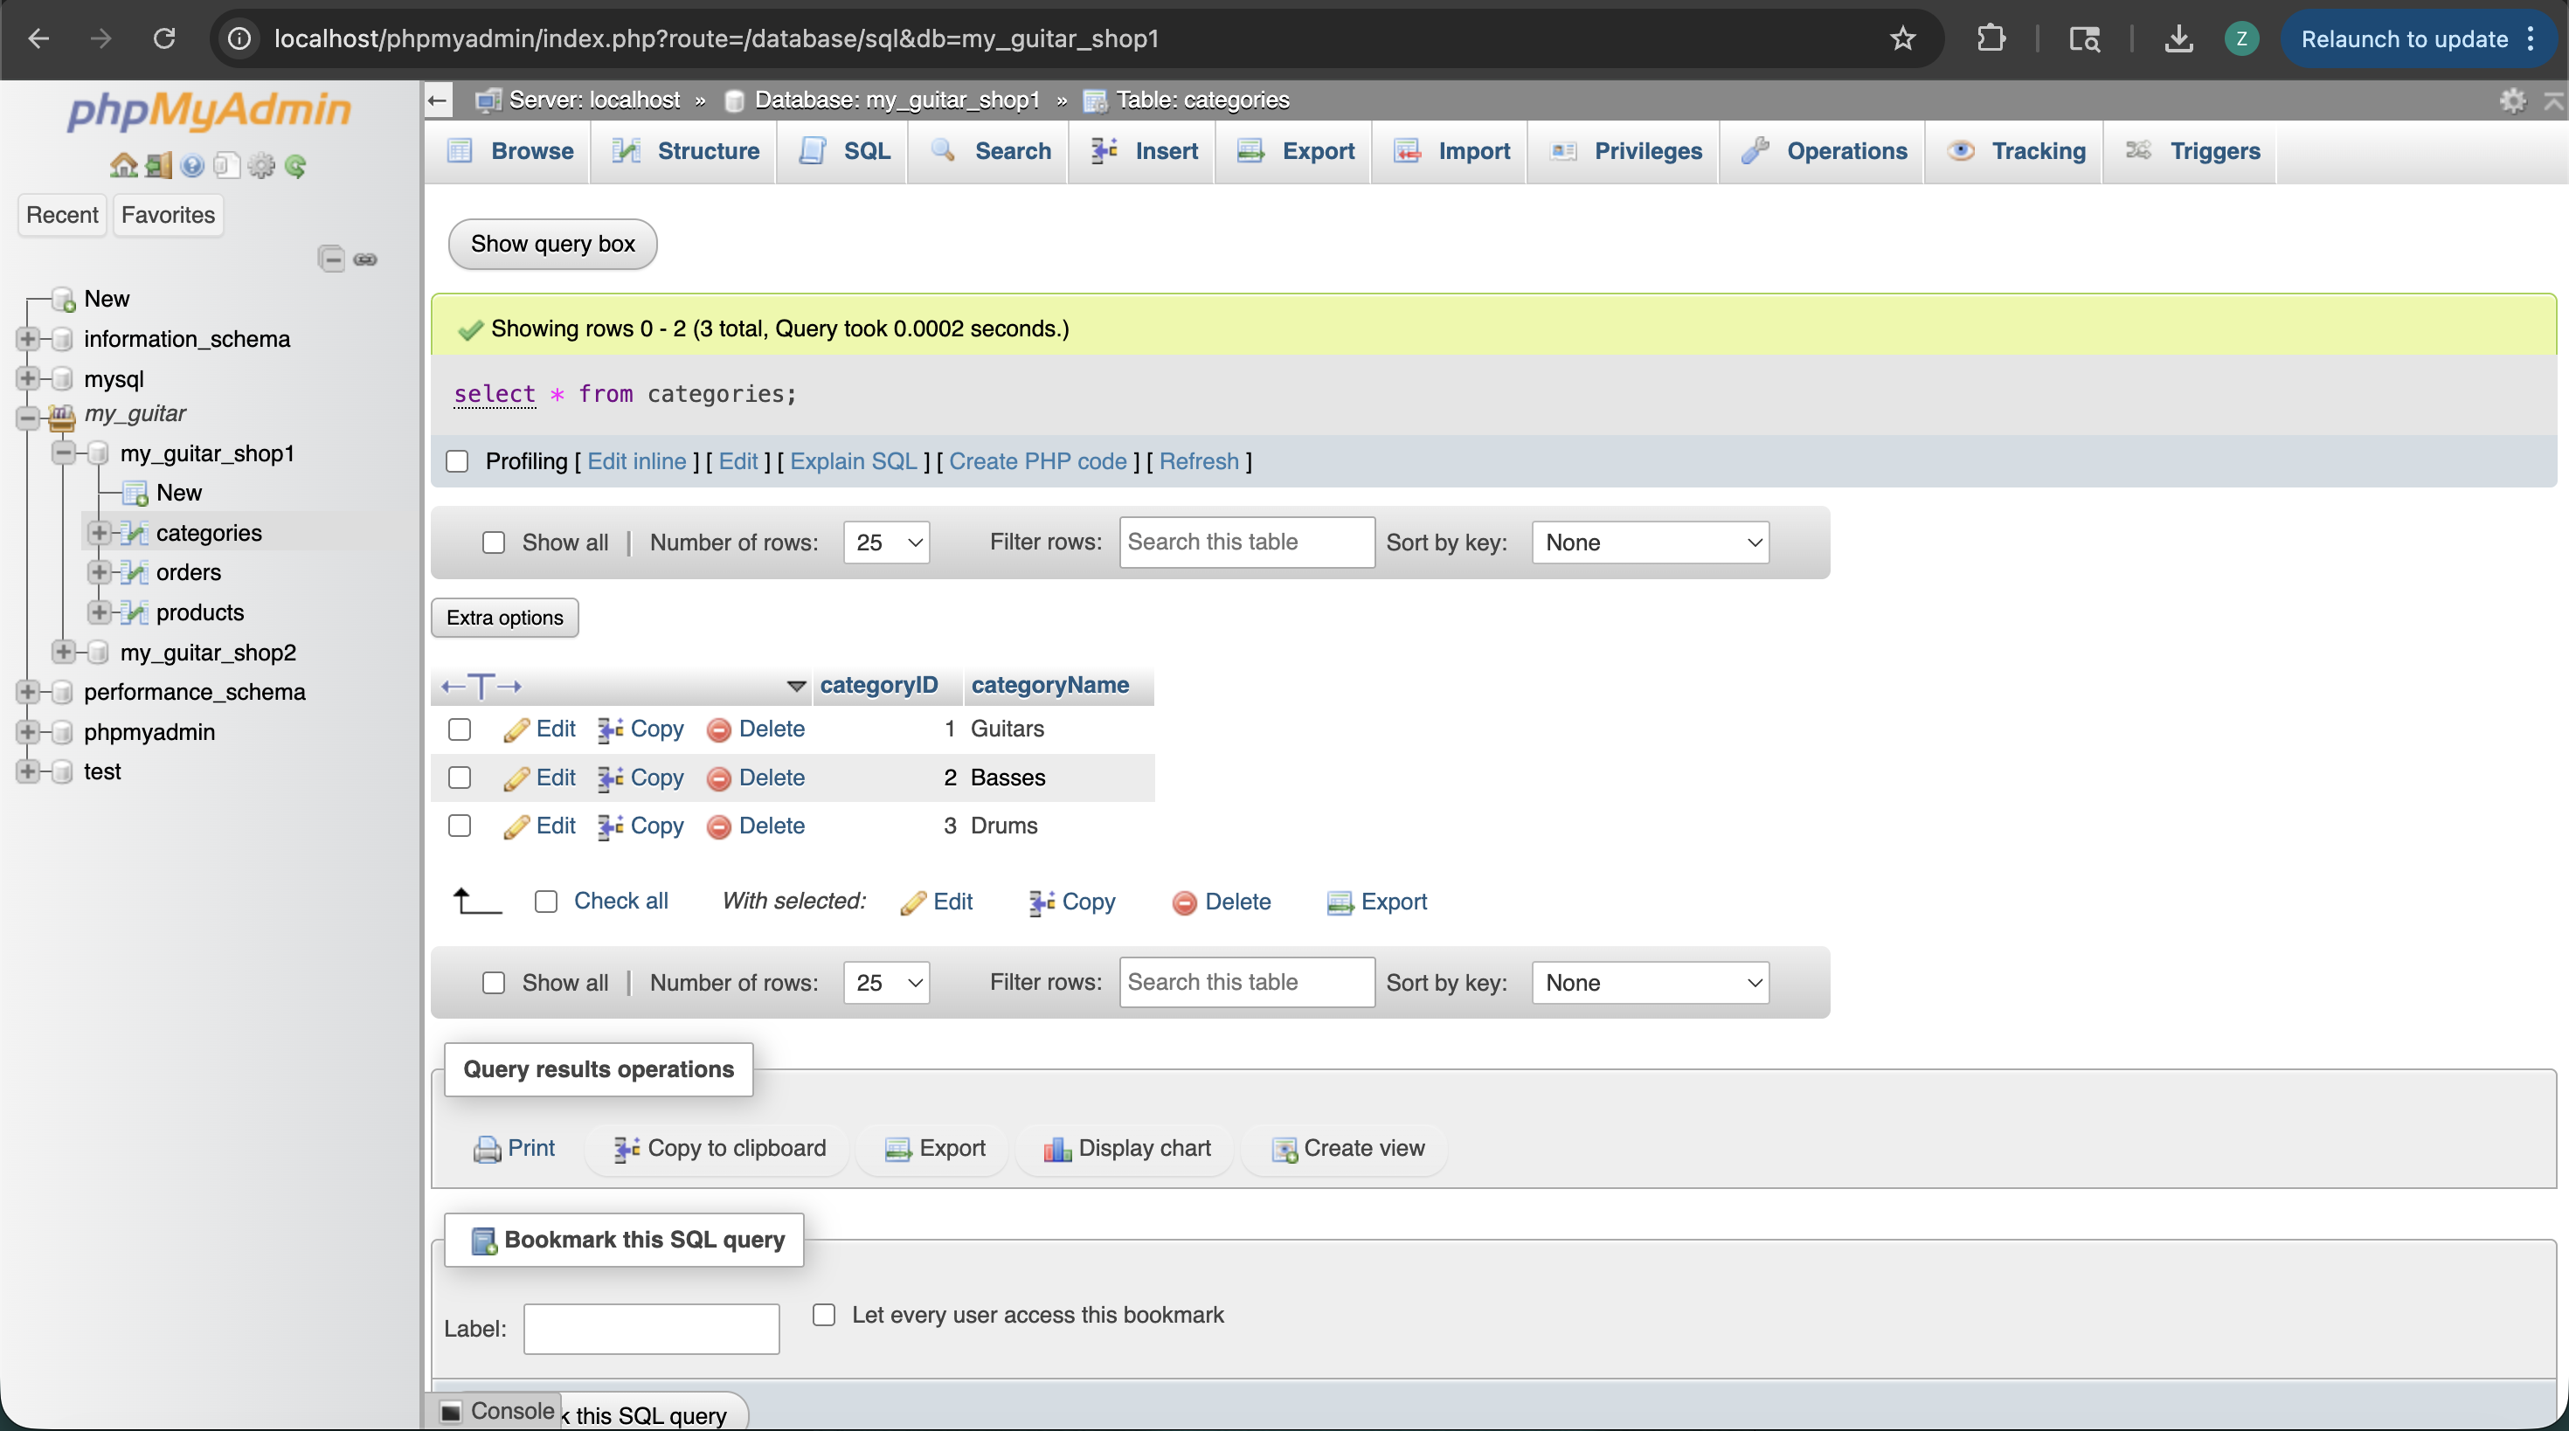Image resolution: width=2569 pixels, height=1431 pixels.
Task: Open the Insert tab
Action: pyautogui.click(x=1144, y=150)
